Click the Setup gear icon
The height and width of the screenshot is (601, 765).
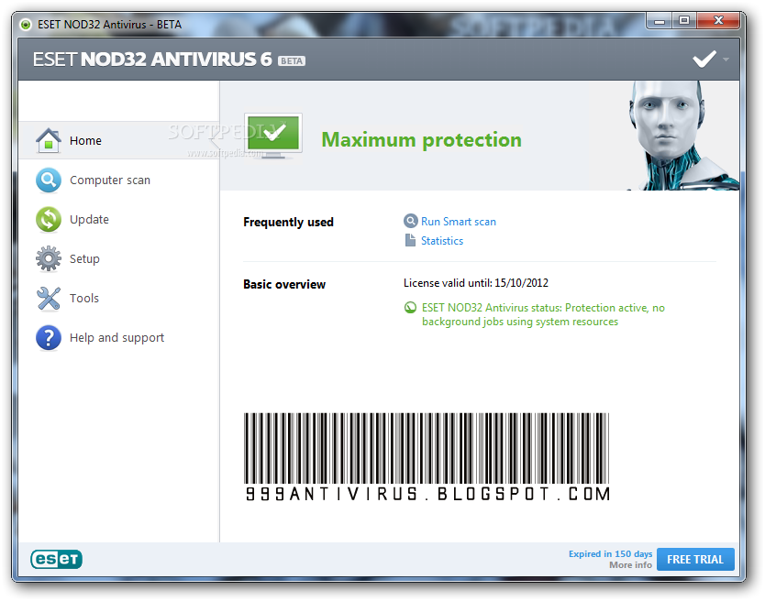coord(49,259)
